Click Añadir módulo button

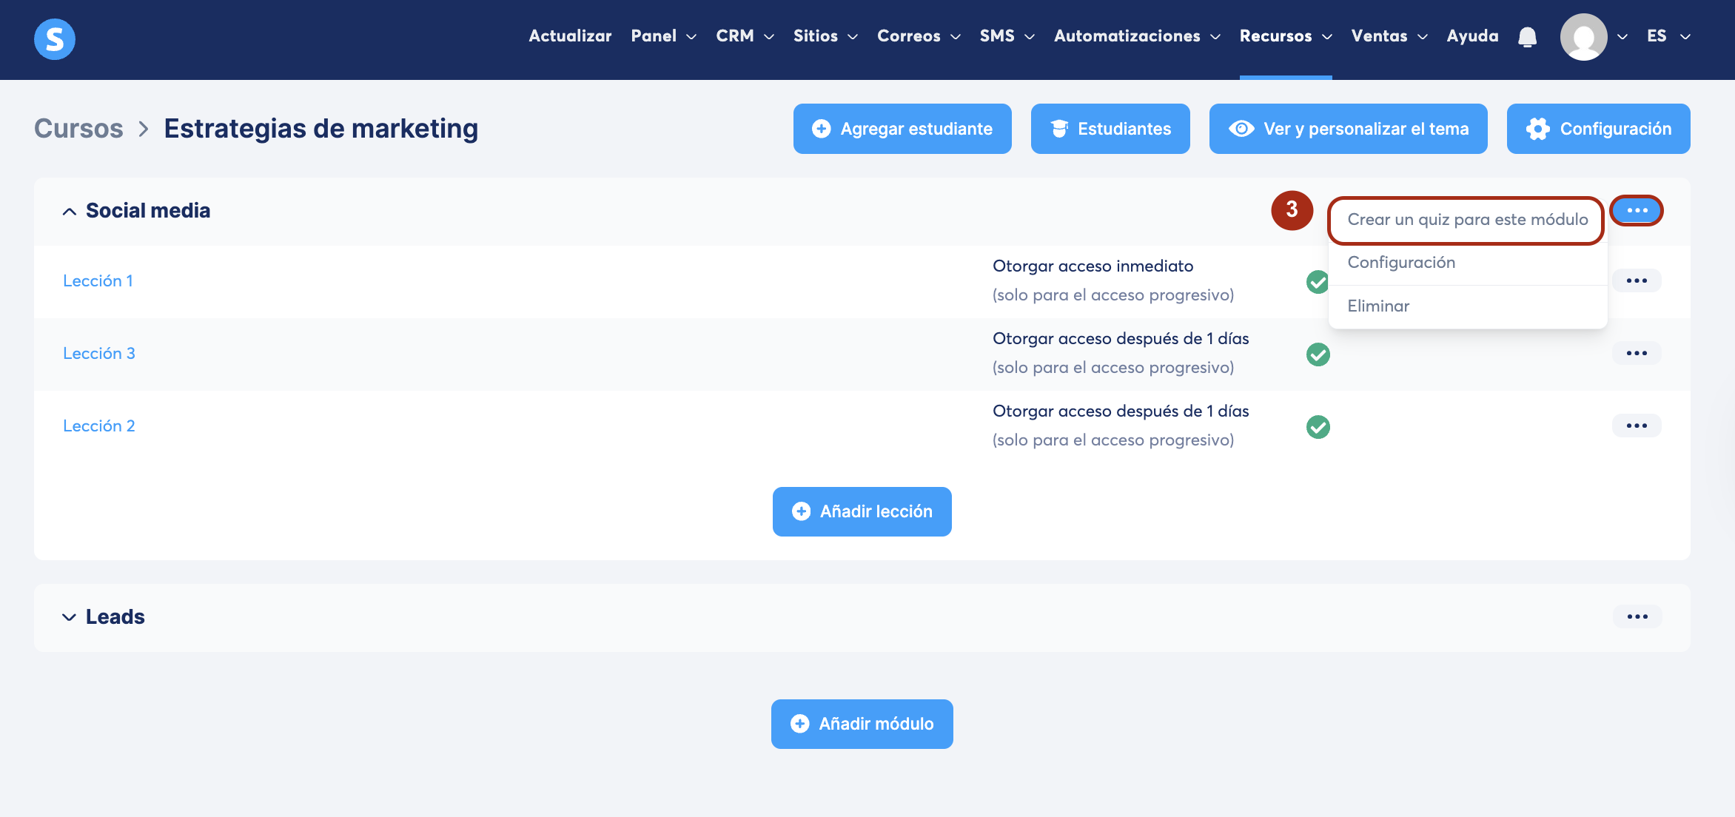(862, 724)
